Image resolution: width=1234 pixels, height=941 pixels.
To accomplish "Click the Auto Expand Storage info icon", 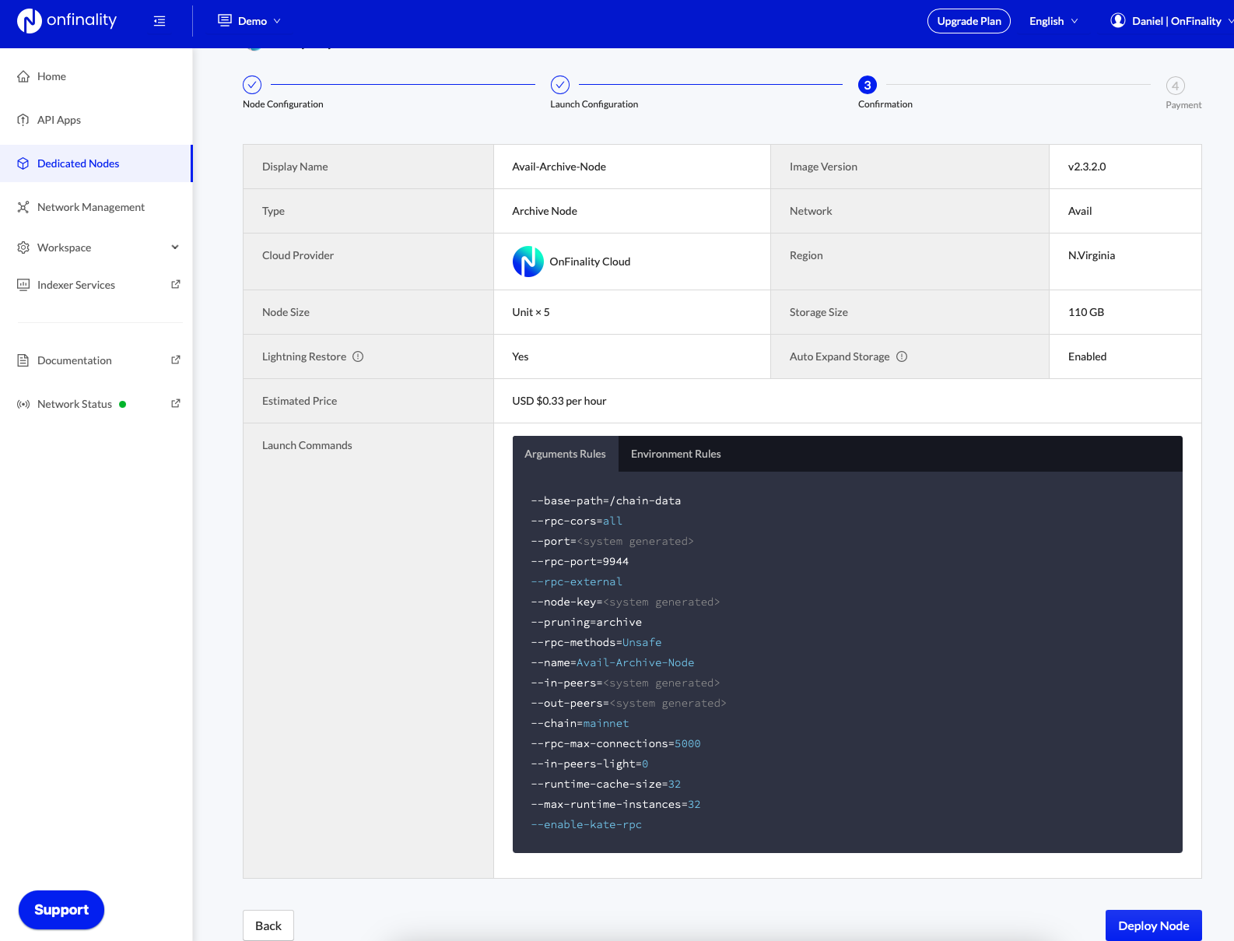I will click(902, 356).
